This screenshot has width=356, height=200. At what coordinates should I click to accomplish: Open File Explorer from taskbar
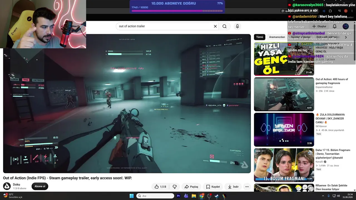[x=194, y=196]
